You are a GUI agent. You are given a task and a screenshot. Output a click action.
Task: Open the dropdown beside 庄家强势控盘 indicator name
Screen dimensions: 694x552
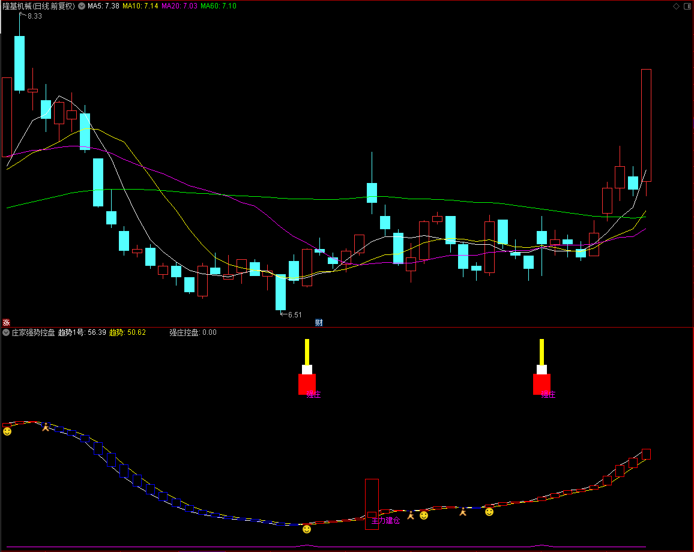[x=6, y=332]
